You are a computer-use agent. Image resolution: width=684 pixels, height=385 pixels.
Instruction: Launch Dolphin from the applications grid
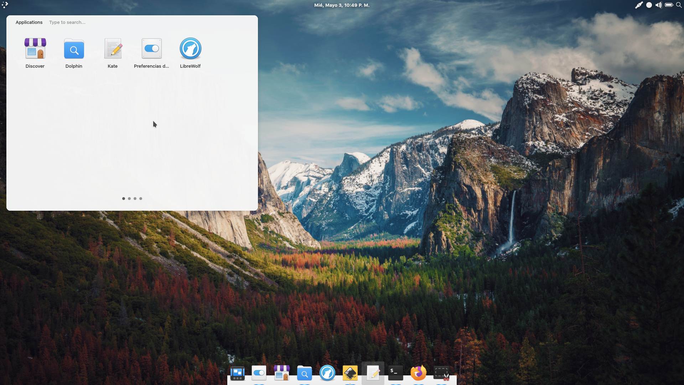[74, 53]
